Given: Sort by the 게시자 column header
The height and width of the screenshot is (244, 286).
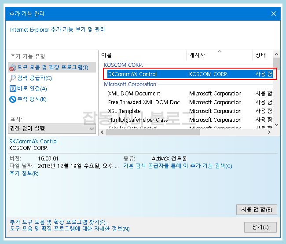Looking at the screenshot, I should [x=220, y=55].
